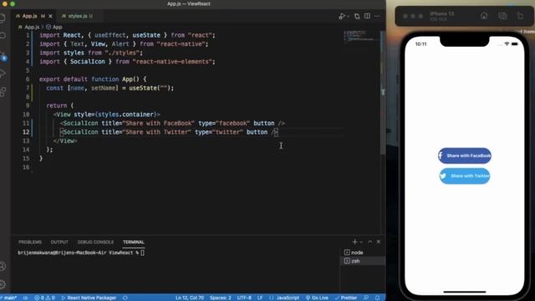Open the Run and Debug view
535x301 pixels.
[3, 74]
